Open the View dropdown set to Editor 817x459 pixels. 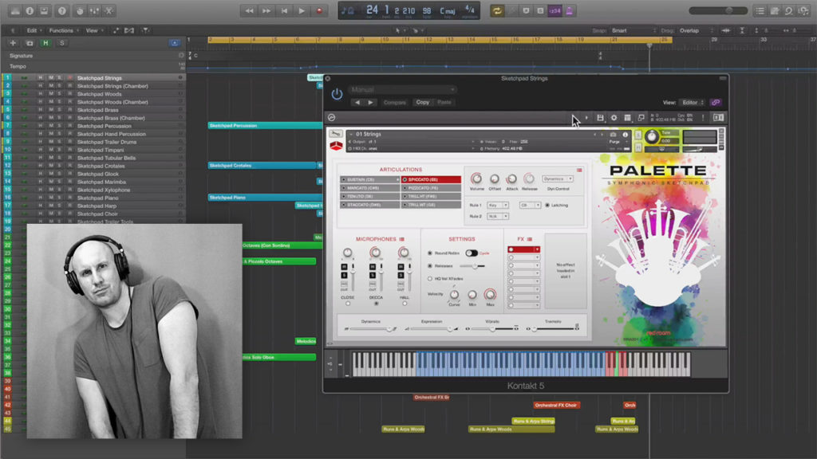(693, 103)
